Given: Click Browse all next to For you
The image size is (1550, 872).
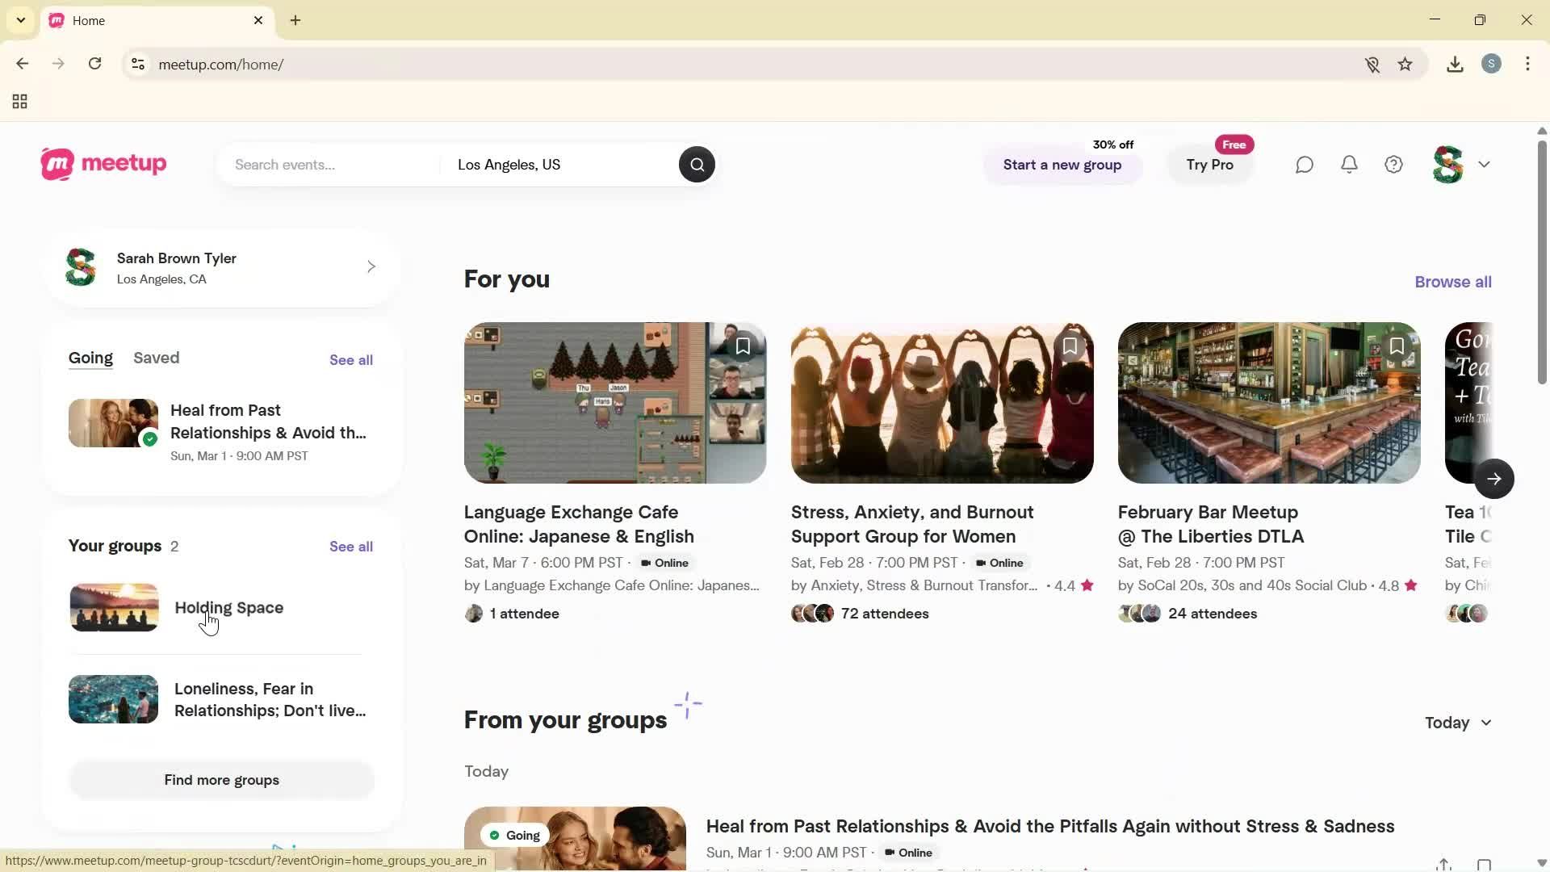Looking at the screenshot, I should 1452,281.
